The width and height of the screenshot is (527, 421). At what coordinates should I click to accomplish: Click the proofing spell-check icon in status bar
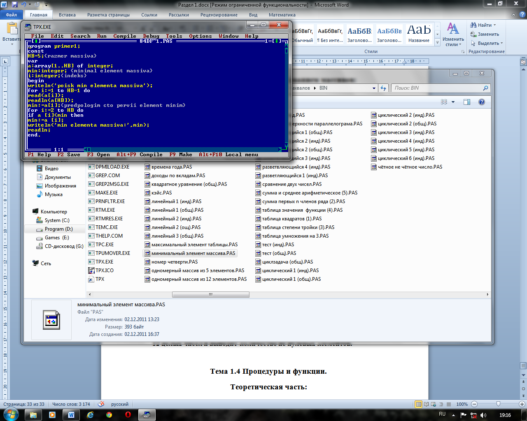[x=101, y=404]
